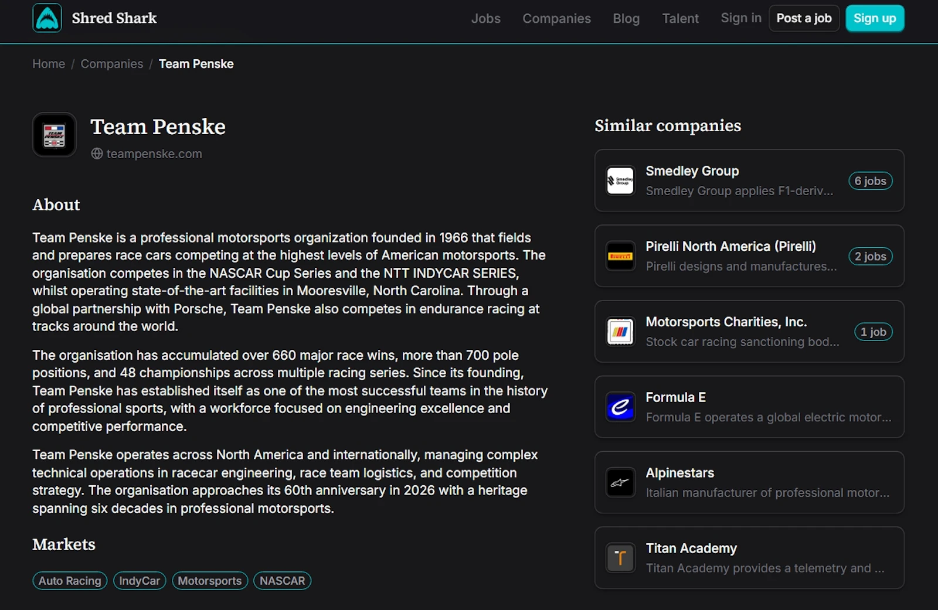Screen dimensions: 938x610
Task: Click the description 'Titan Academy provides a telemetry and ...'
Action: [765, 568]
